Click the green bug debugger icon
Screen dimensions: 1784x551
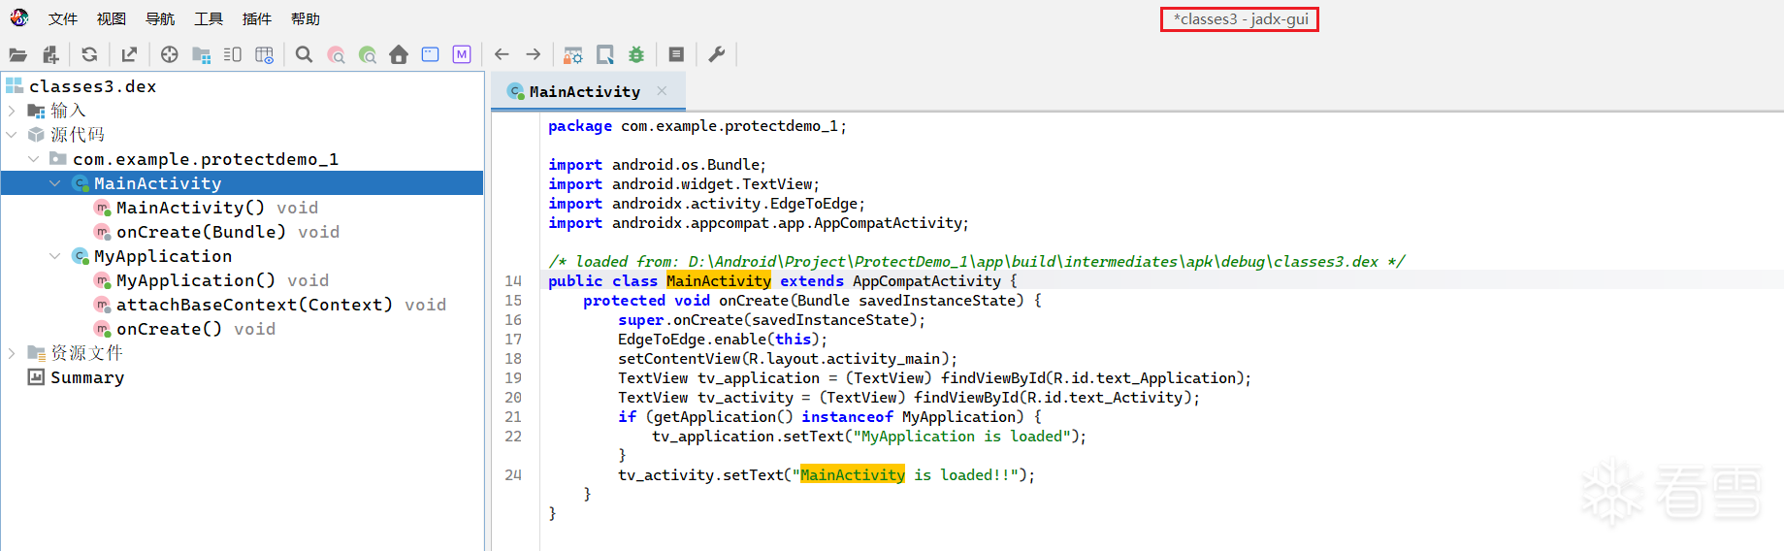(x=636, y=55)
